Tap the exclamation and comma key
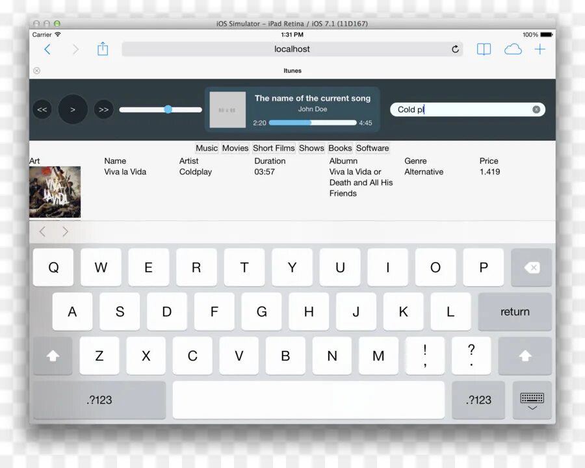Viewport: 585px width, 468px height. pyautogui.click(x=425, y=356)
